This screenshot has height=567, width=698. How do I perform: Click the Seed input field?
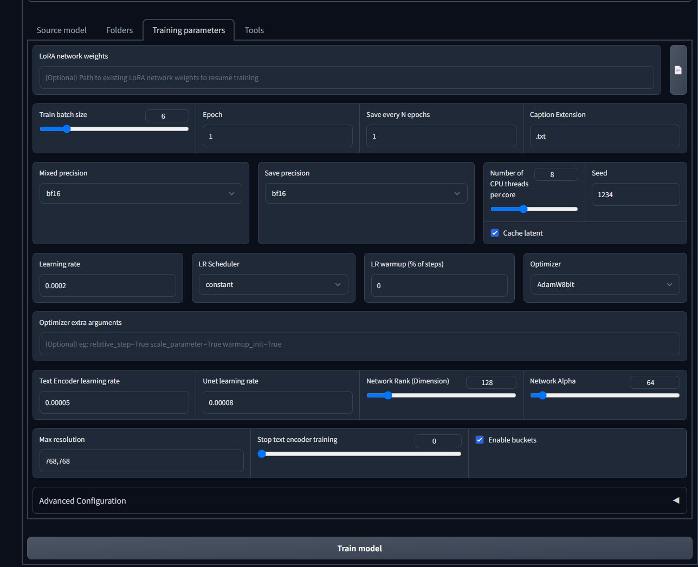coord(635,195)
